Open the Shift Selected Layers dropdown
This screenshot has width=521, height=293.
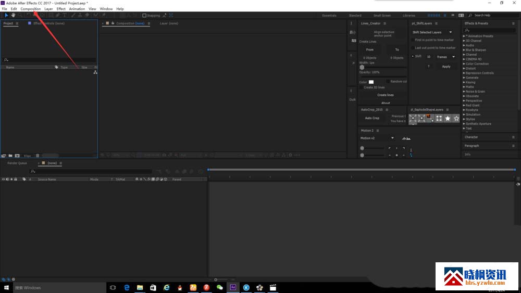point(432,32)
